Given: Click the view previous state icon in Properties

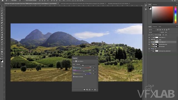Looking at the screenshot, I should pos(87,89).
